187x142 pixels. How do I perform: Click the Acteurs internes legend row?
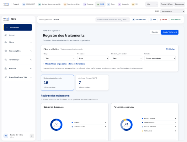pyautogui.click(x=159, y=118)
